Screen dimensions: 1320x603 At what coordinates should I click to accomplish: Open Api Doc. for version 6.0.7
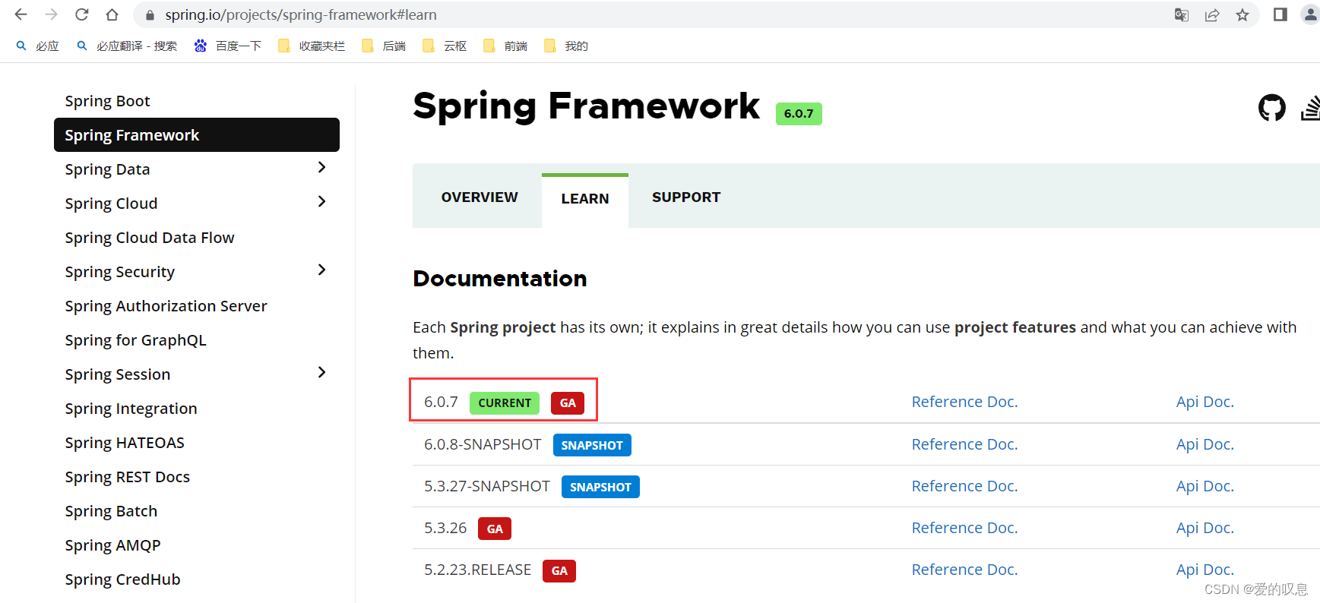click(x=1204, y=402)
